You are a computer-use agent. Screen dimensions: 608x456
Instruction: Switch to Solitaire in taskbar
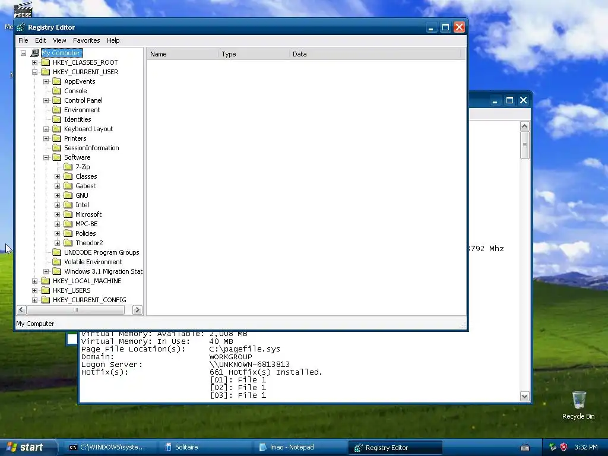[205, 447]
